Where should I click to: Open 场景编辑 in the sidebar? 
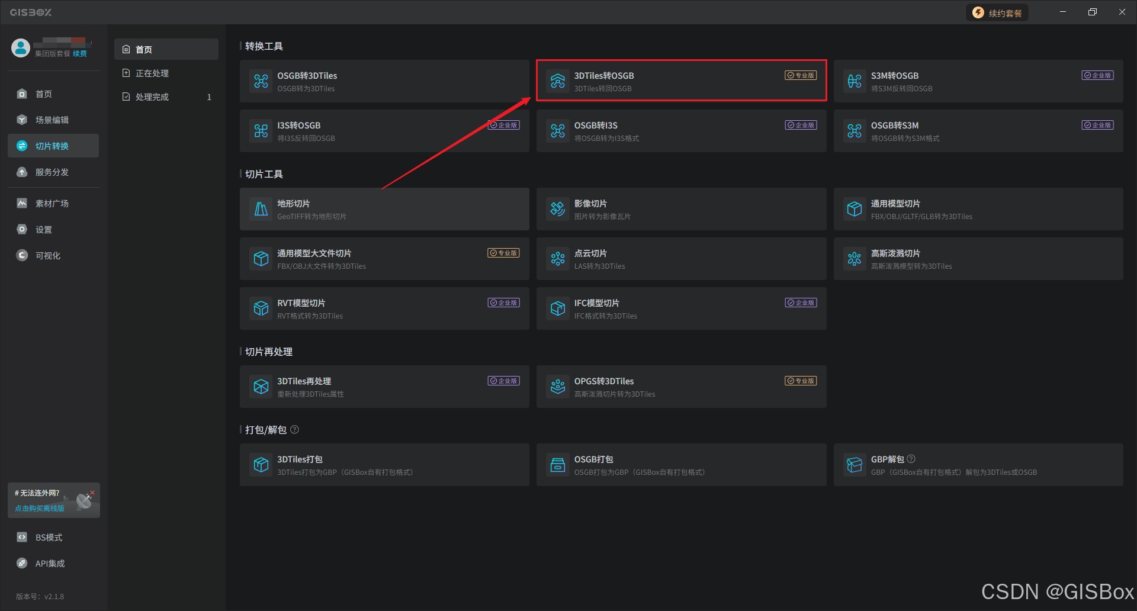(53, 120)
